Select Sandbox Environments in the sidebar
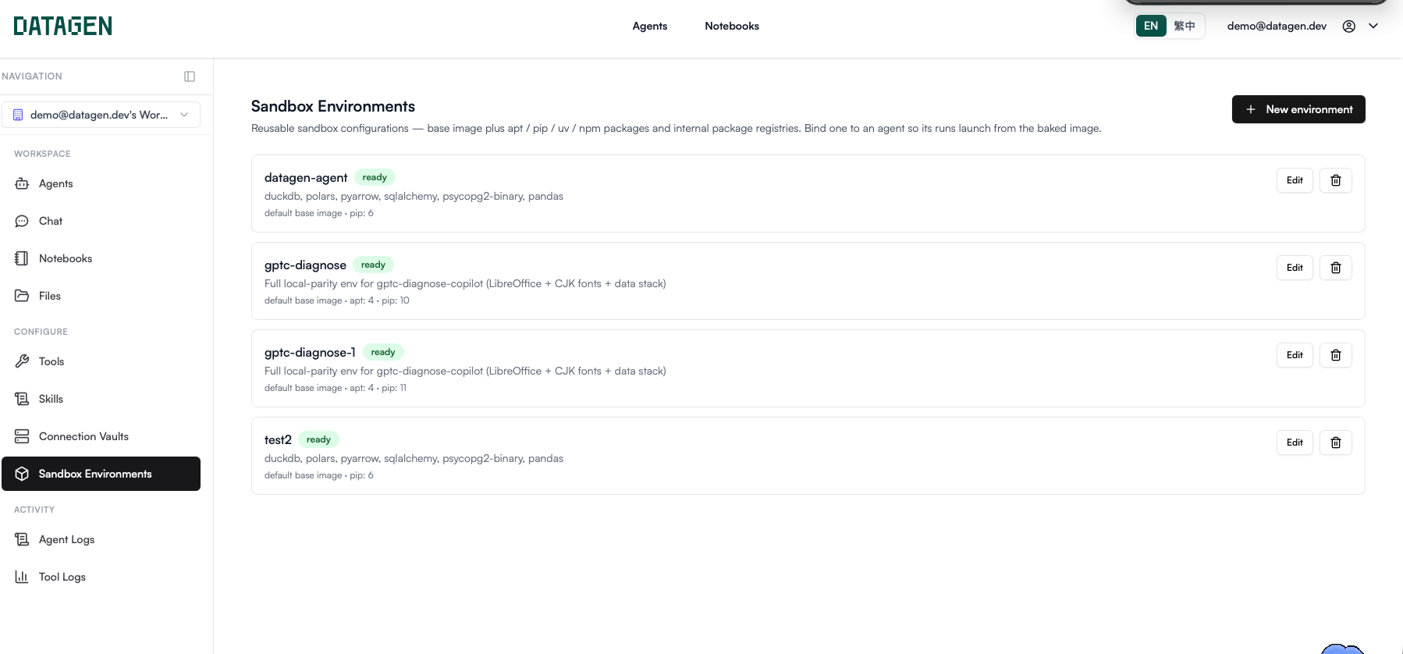The image size is (1403, 654). point(101,474)
